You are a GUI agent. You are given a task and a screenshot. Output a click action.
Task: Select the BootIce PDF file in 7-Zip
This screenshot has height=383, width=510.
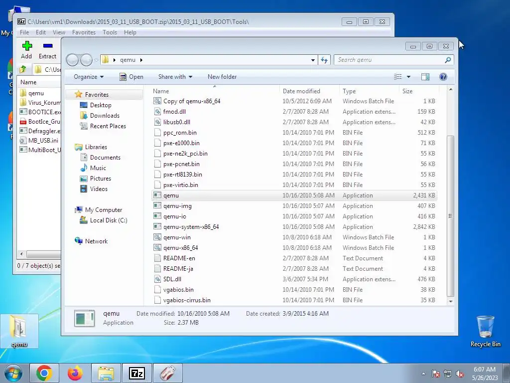(x=40, y=122)
